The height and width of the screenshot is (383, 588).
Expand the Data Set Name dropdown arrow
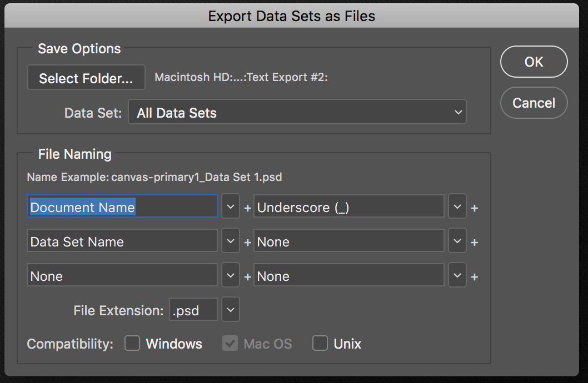coord(231,241)
